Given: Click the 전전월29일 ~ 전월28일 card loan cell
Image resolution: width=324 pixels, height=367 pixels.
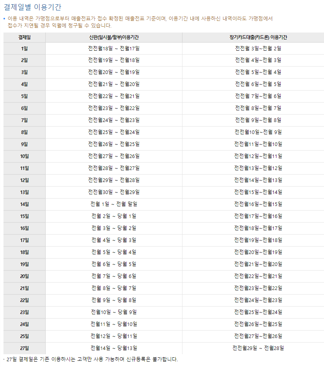Looking at the screenshot, I should 258,348.
